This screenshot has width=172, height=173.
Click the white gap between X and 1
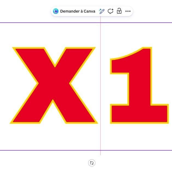[x=104, y=86]
